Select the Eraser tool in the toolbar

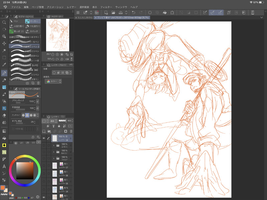[x=4, y=115]
